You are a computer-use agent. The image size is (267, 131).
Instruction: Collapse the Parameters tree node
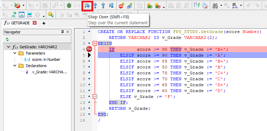15,54
